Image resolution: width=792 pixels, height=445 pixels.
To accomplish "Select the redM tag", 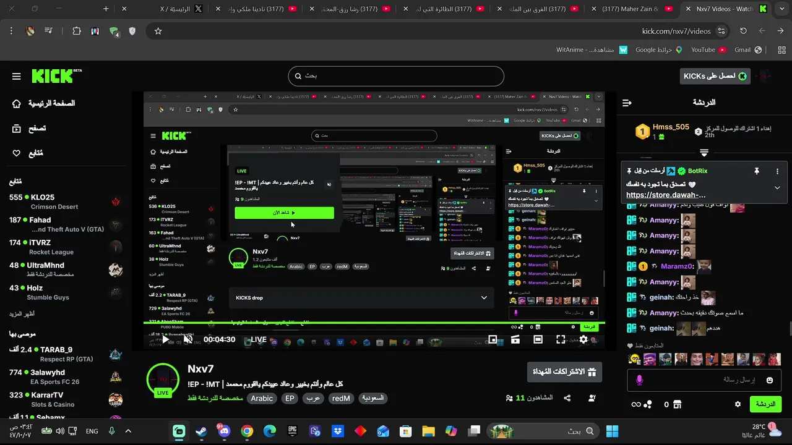I will pos(341,399).
